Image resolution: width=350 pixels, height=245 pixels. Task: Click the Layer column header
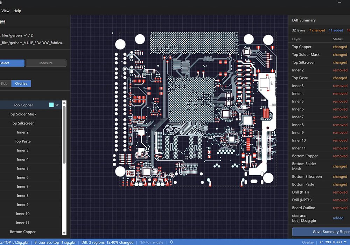coord(296,39)
